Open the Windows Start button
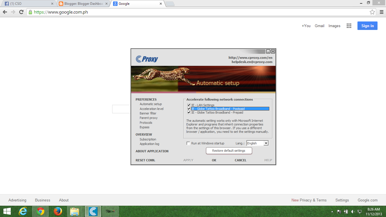386x217 pixels. click(7, 211)
